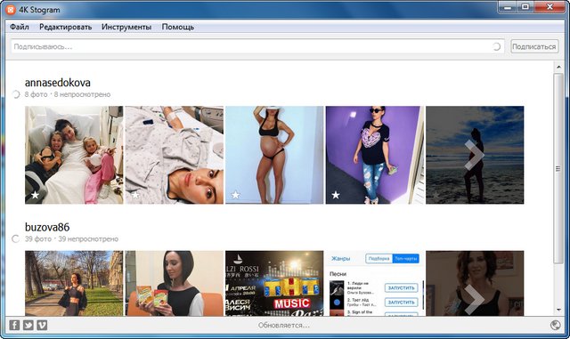Image resolution: width=570 pixels, height=339 pixels.
Task: Open the Файл menu
Action: tap(20, 27)
